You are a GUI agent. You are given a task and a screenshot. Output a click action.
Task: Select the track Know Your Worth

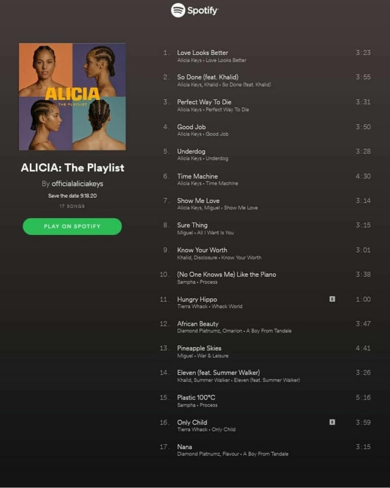click(x=202, y=250)
